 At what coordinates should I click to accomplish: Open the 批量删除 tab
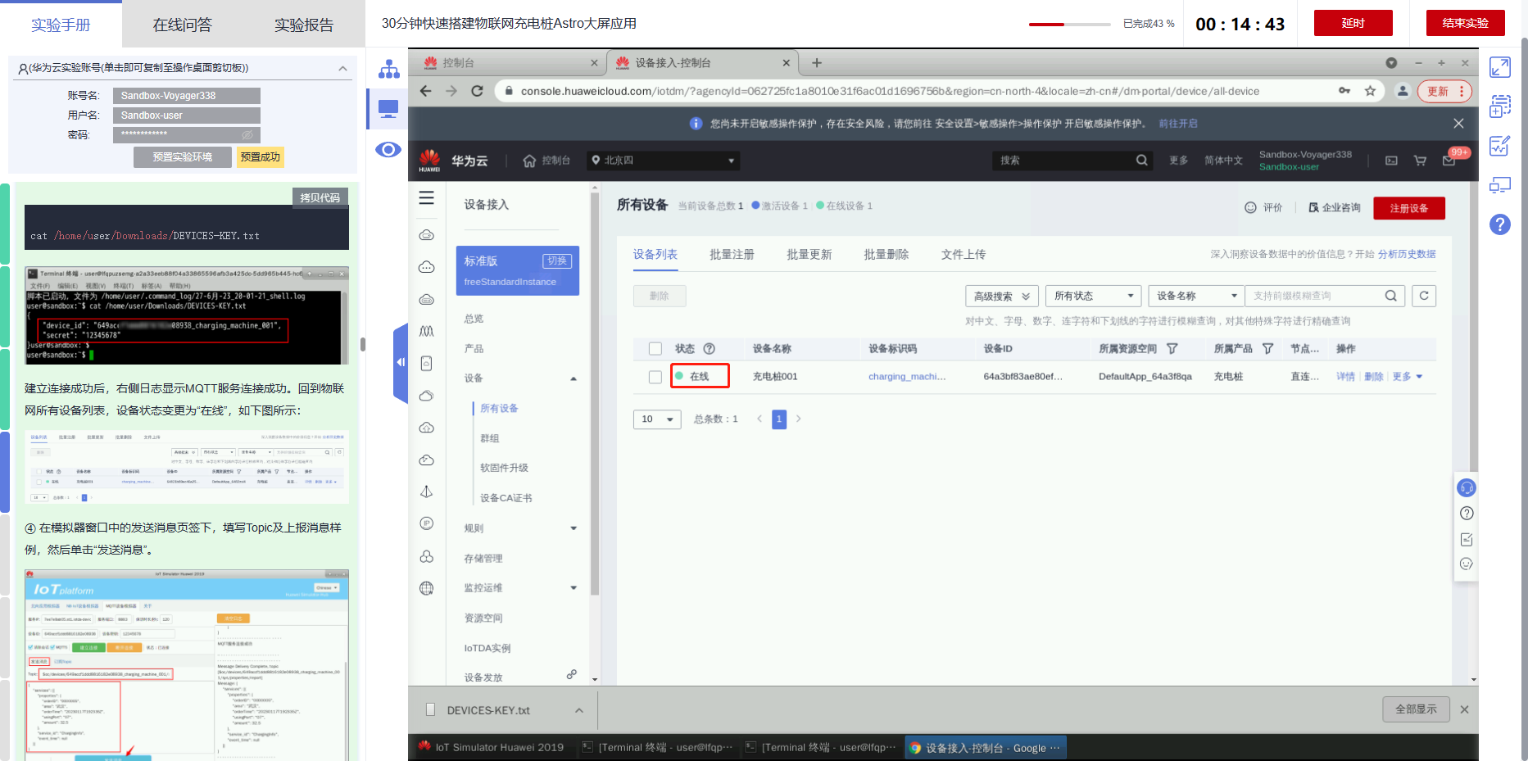pyautogui.click(x=886, y=255)
